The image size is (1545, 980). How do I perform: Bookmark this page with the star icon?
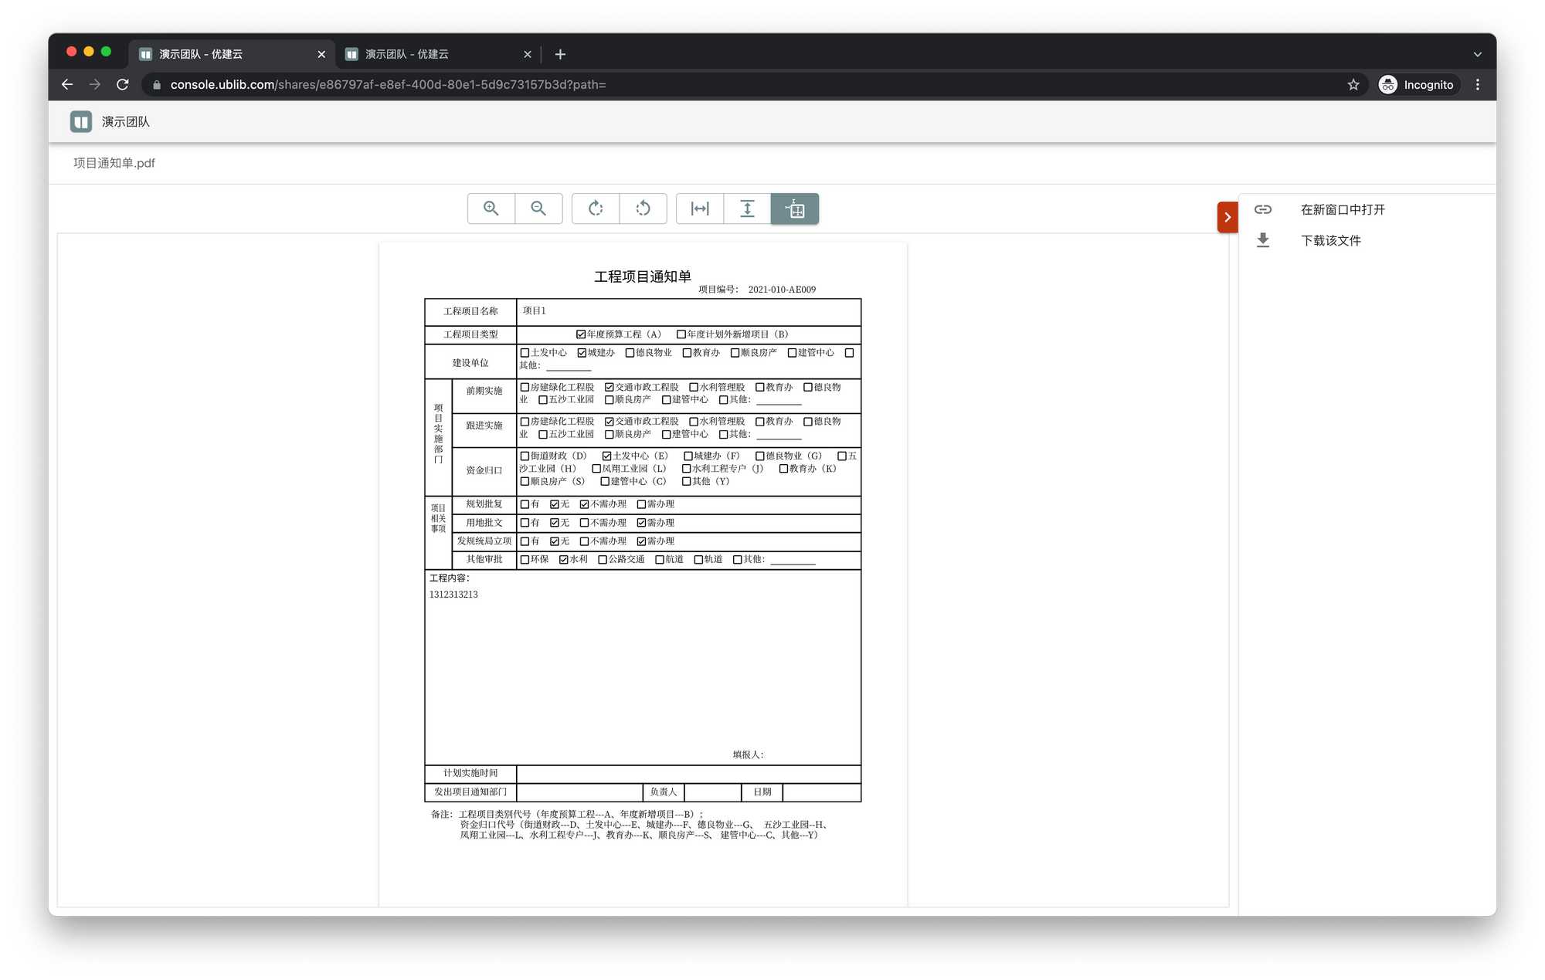[1353, 85]
